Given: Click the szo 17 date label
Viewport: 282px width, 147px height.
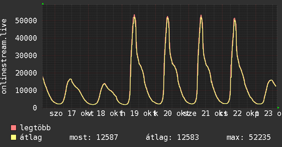Looking at the screenshot, I should click(63, 113).
